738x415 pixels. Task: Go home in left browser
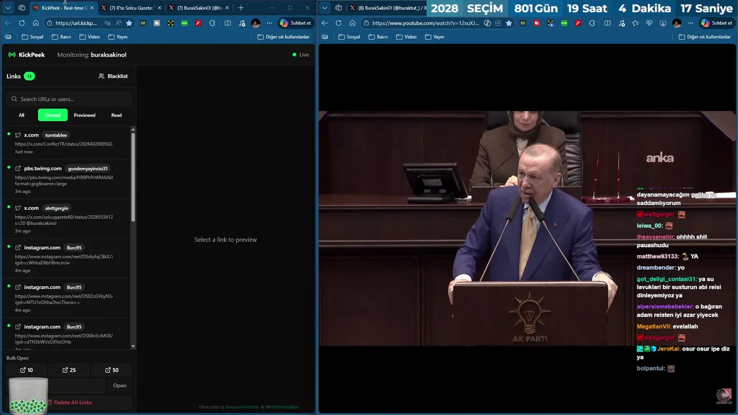click(x=36, y=23)
